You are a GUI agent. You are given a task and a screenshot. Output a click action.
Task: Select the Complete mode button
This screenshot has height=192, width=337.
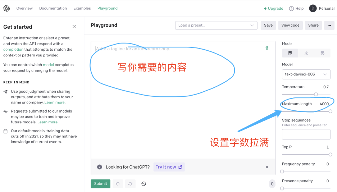click(x=290, y=53)
